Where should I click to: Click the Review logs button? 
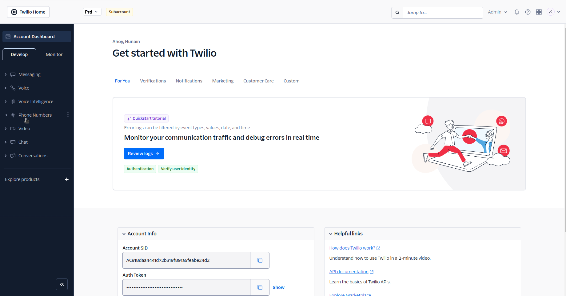144,154
